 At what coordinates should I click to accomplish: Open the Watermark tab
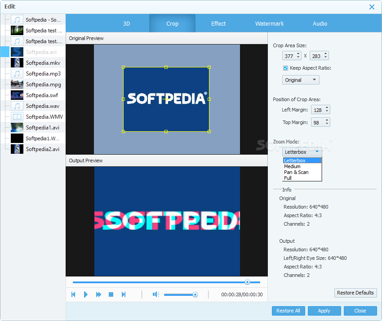[x=270, y=23]
